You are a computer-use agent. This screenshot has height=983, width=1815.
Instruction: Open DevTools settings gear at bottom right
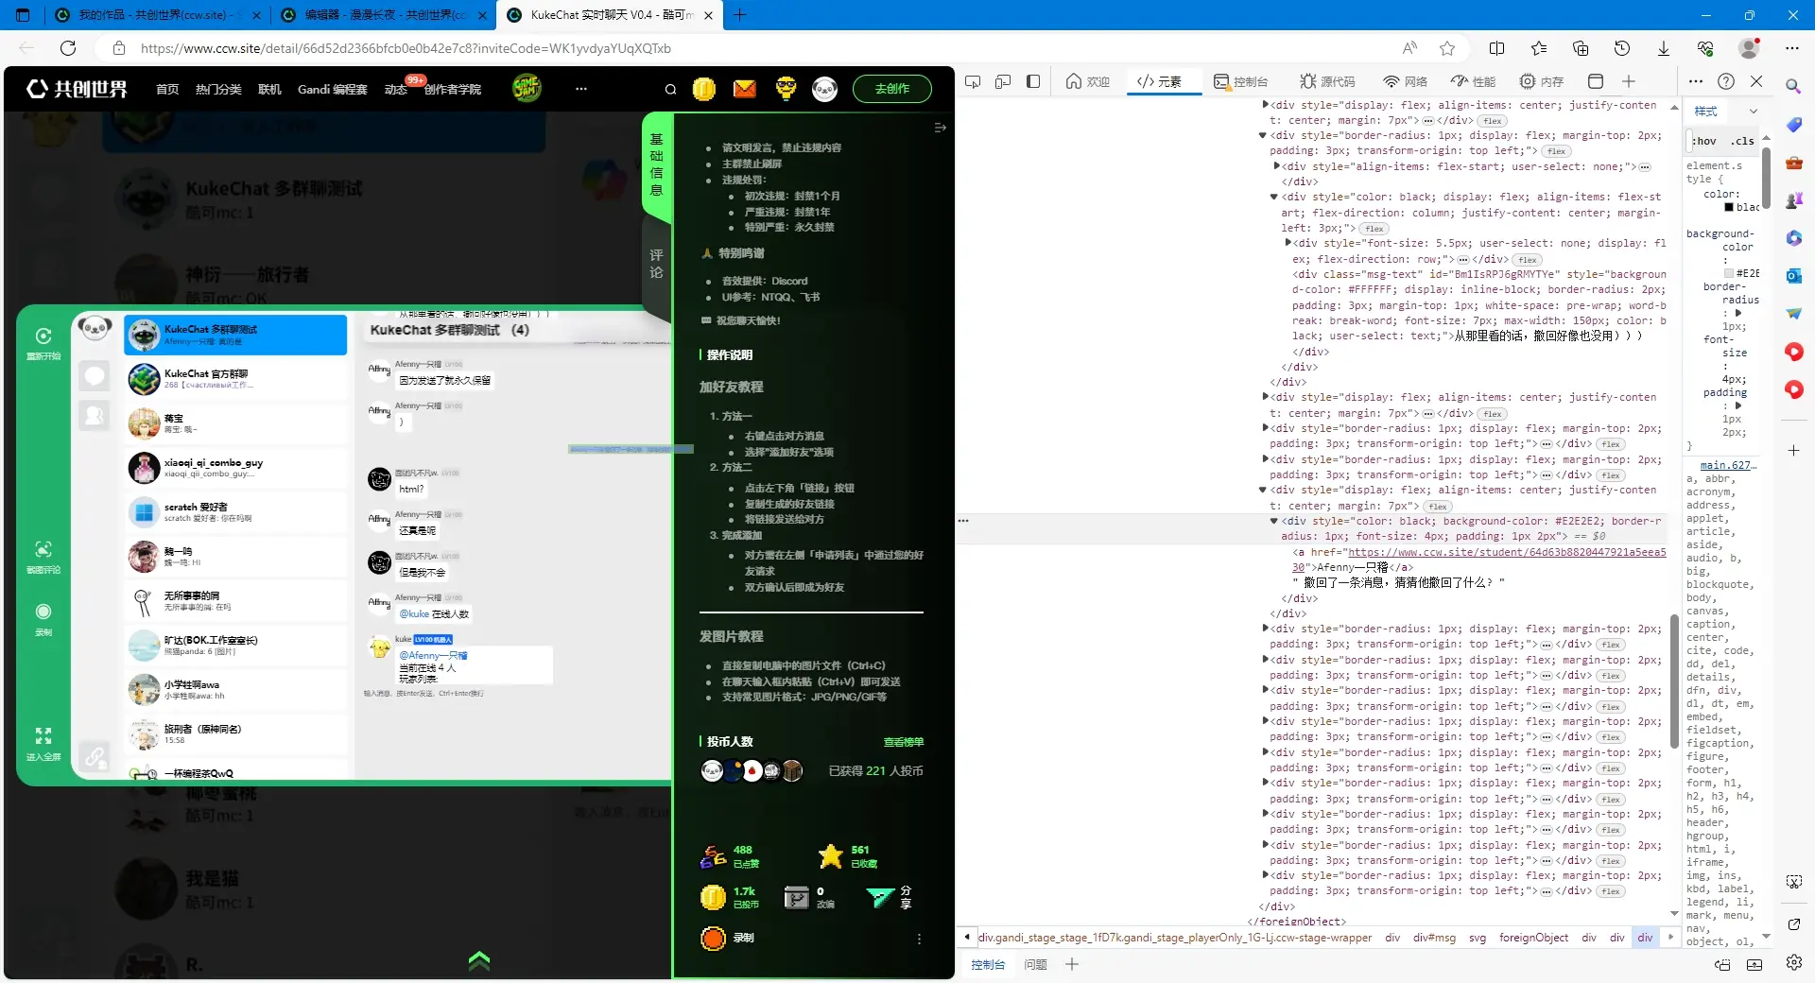[x=1793, y=963]
